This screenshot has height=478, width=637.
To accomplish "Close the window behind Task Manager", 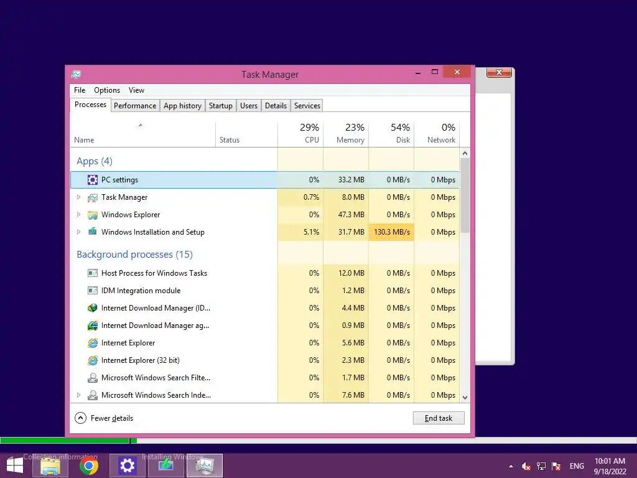I will point(500,73).
